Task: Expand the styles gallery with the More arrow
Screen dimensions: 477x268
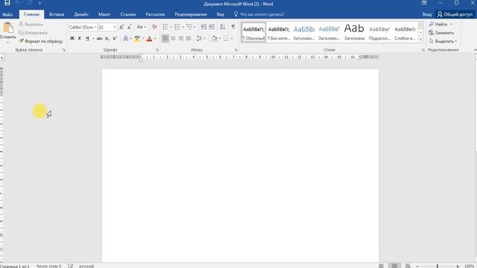Action: [x=420, y=39]
